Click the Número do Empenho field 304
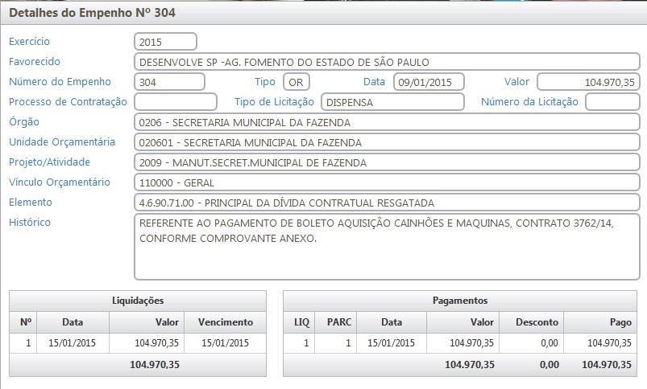Screen dimensions: 647x389 (x=169, y=81)
